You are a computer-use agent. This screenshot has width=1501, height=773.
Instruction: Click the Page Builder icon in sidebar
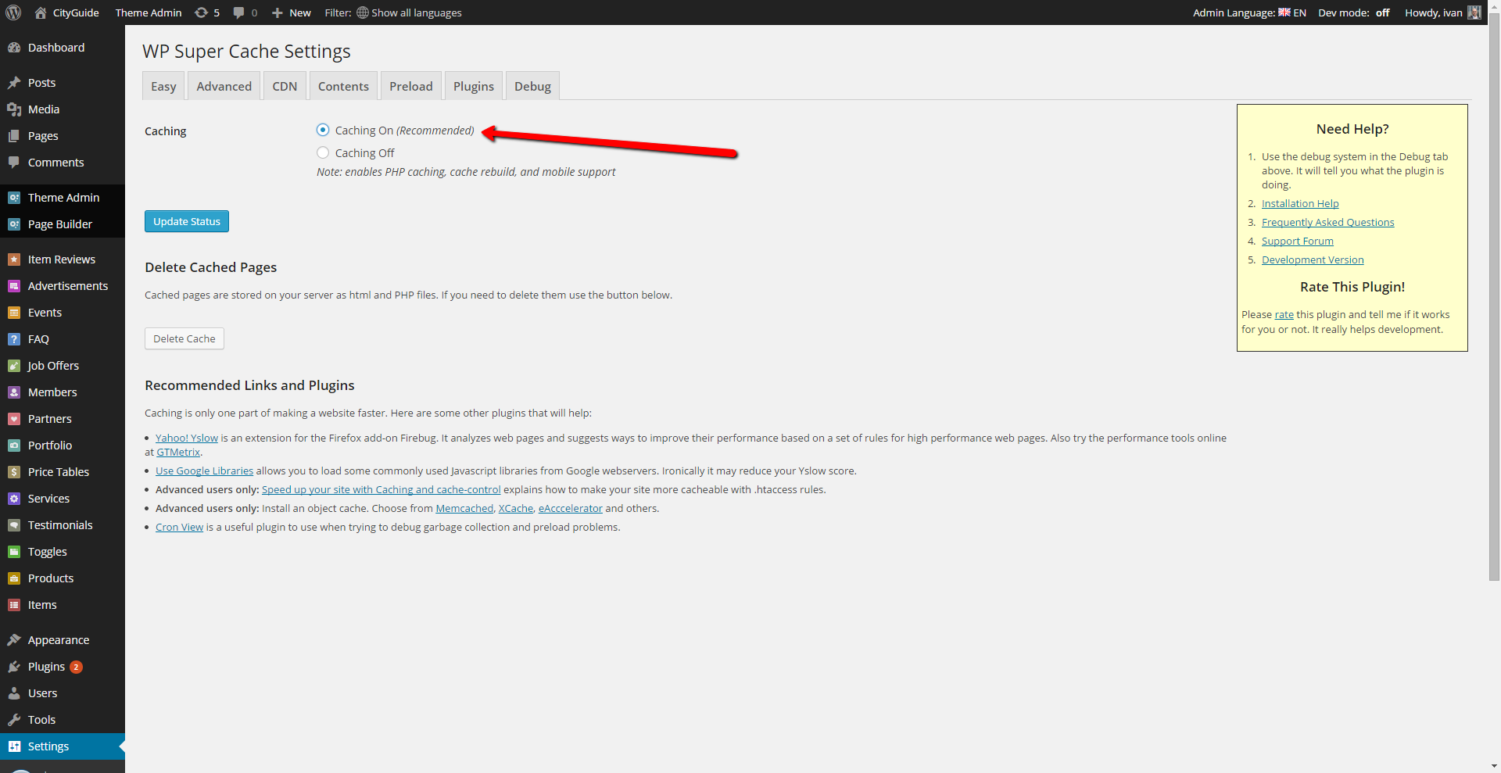14,224
